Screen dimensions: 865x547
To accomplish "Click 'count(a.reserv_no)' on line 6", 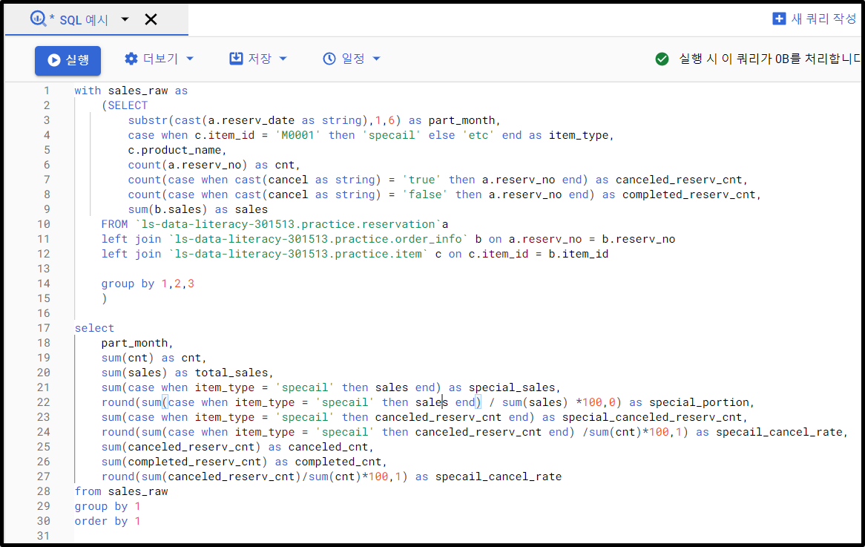I will pos(188,165).
